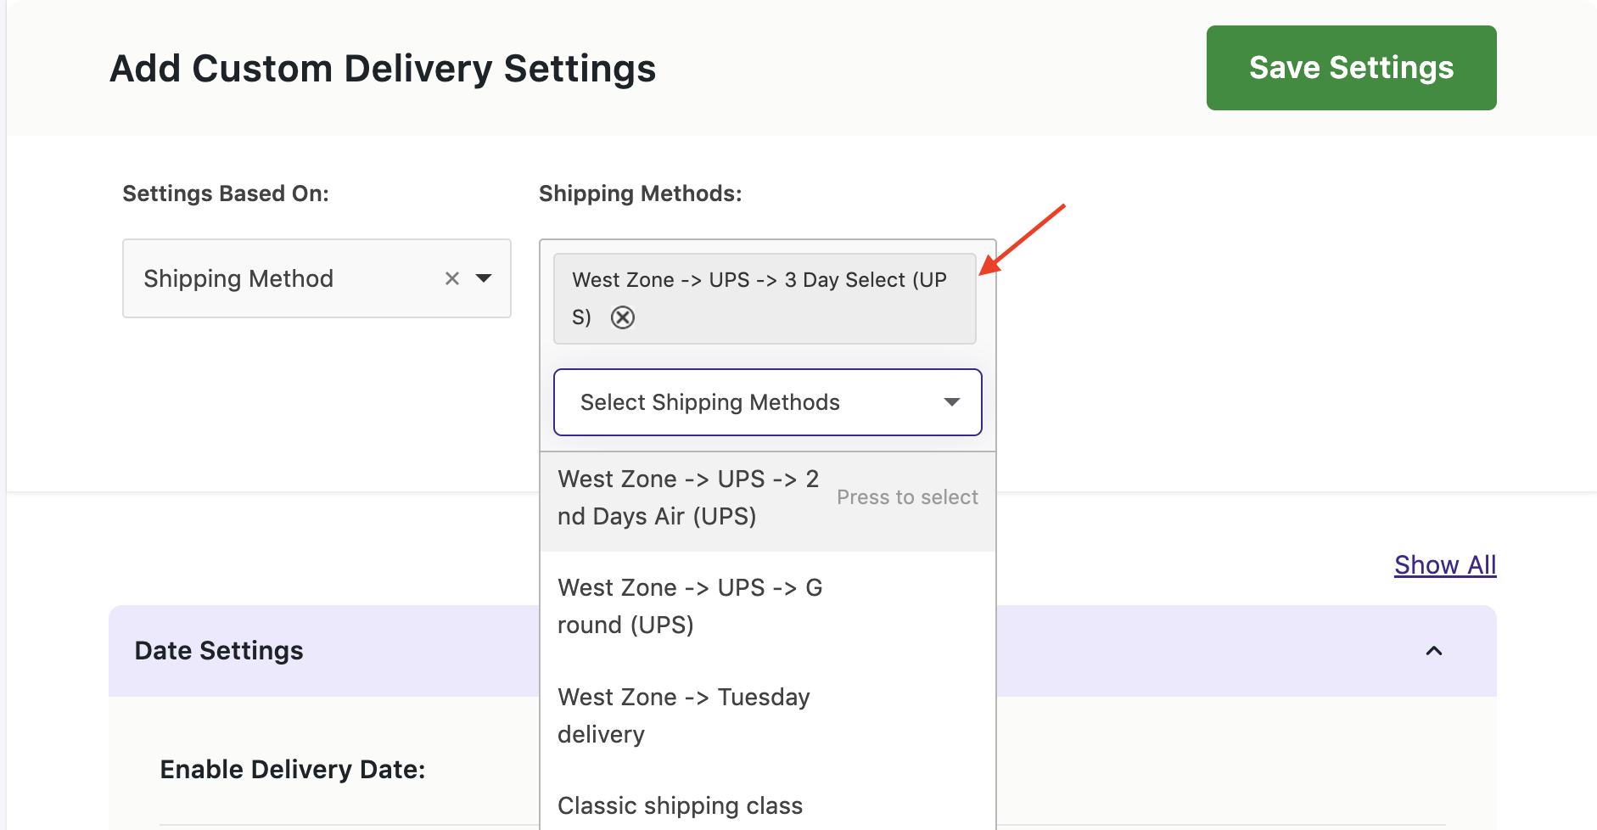Click the Save Settings button
This screenshot has height=830, width=1597.
point(1351,68)
